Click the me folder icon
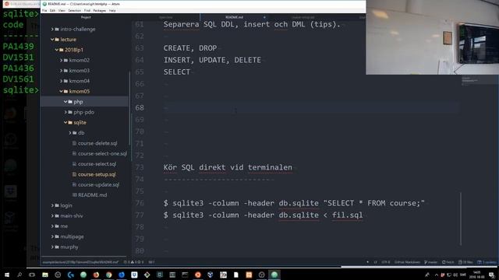This screenshot has height=280, width=499. pyautogui.click(x=57, y=226)
